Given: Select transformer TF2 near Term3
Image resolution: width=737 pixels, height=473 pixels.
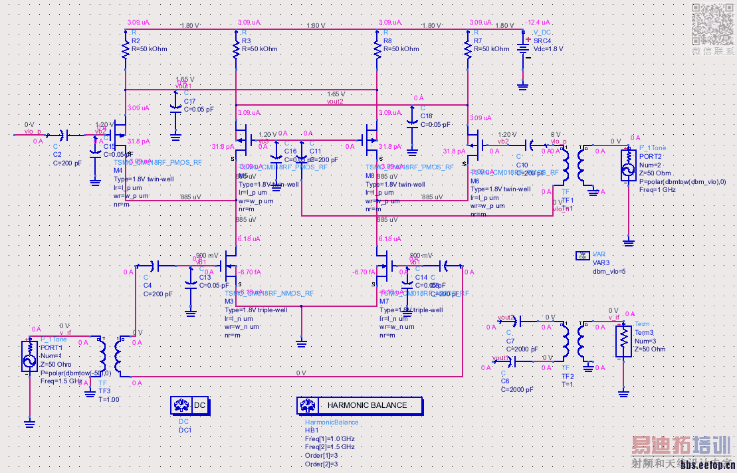Looking at the screenshot, I should click(x=574, y=342).
